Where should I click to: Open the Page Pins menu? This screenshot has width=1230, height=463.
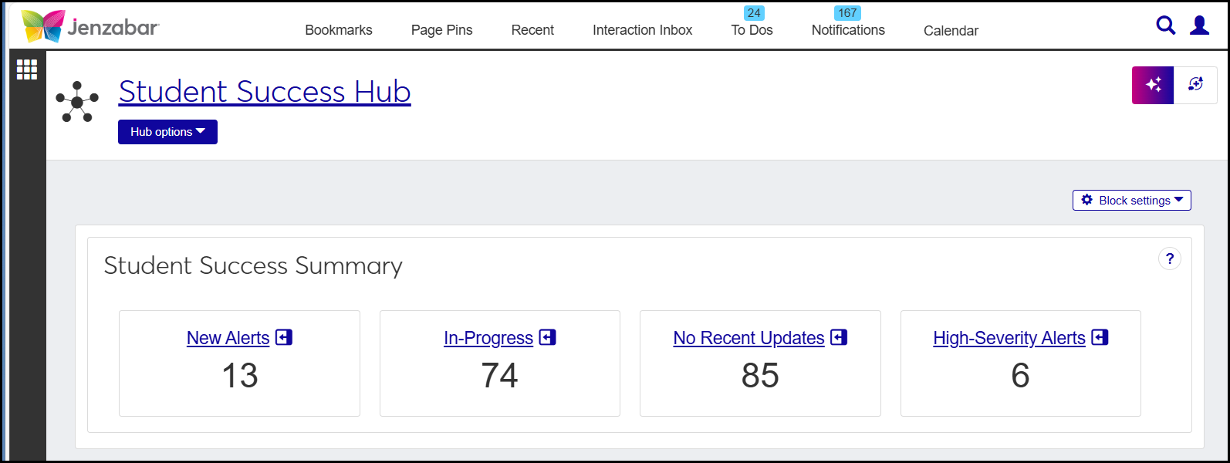point(442,30)
